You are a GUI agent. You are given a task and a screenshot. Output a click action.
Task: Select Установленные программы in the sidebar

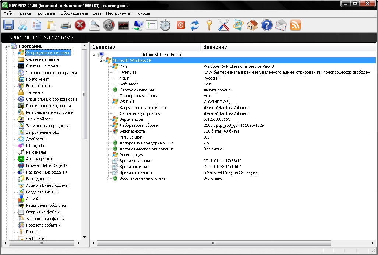coord(51,73)
